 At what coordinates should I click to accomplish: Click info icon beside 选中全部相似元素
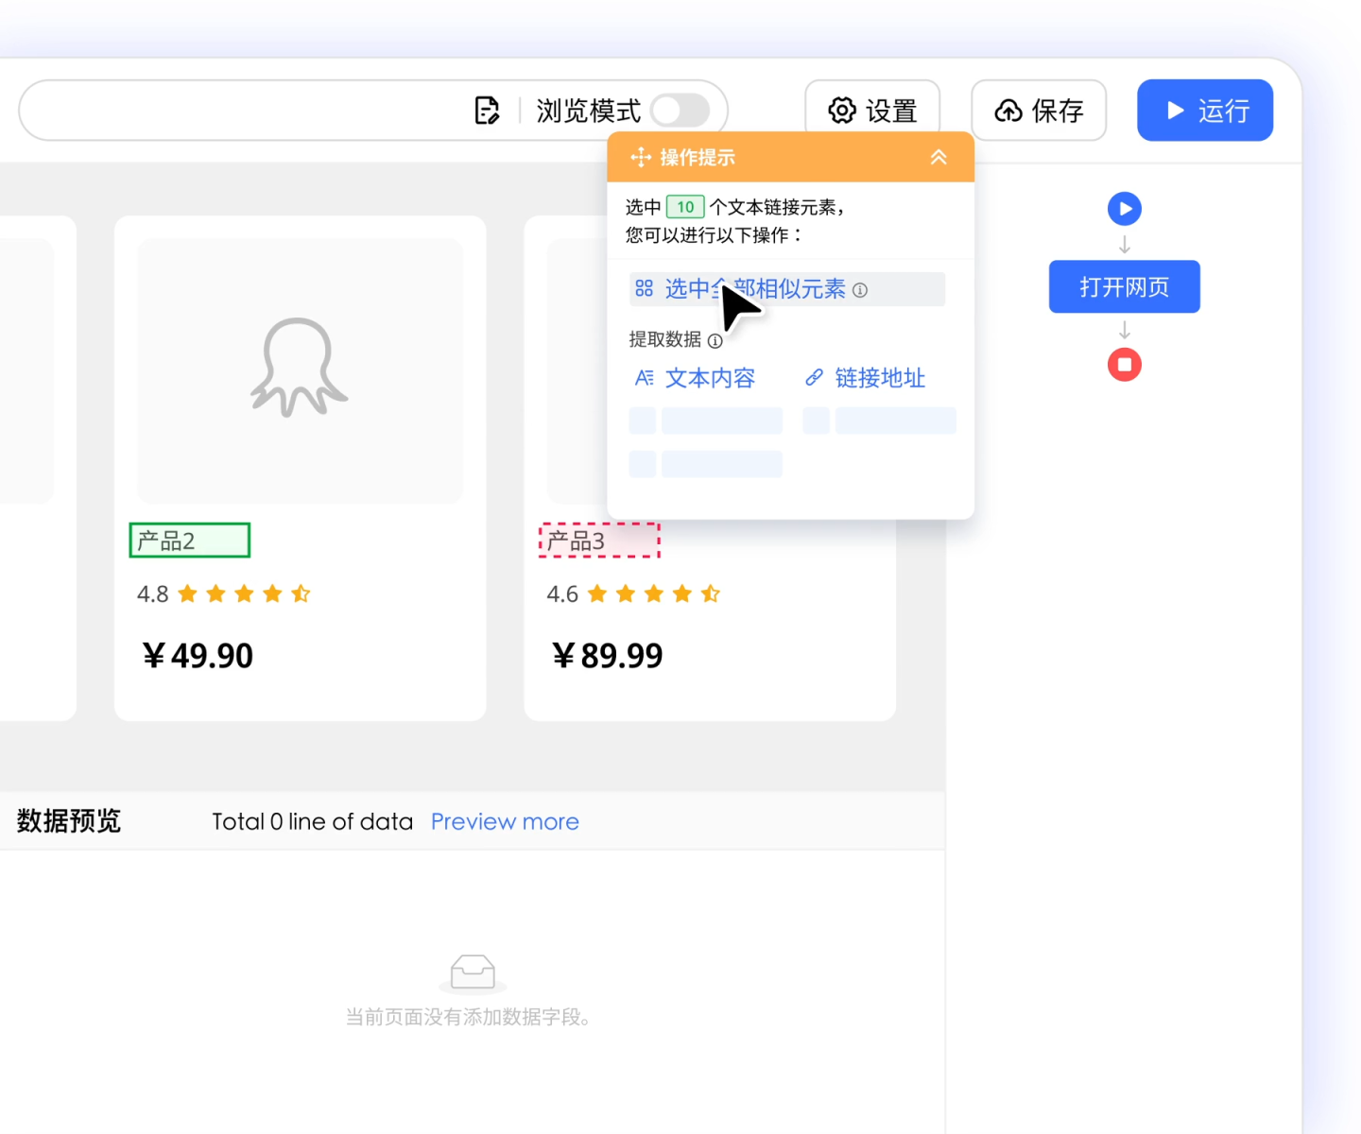[860, 290]
